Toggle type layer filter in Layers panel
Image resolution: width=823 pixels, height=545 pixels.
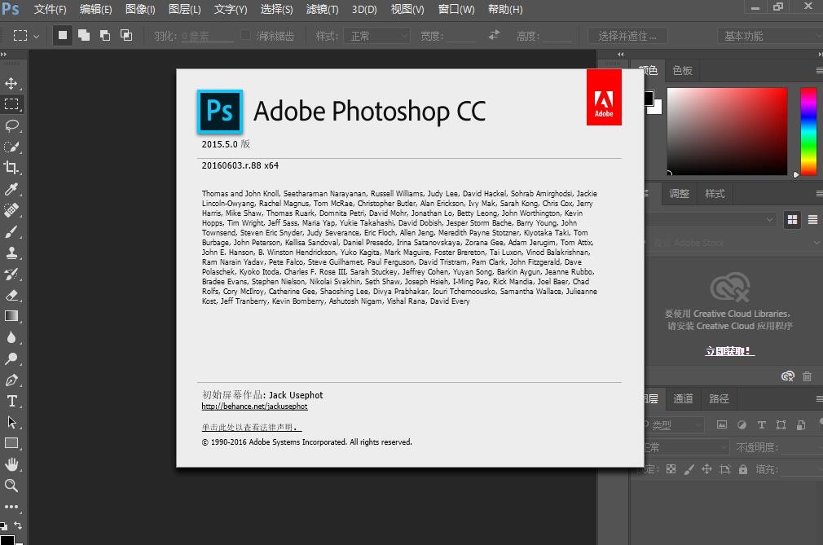coord(762,424)
